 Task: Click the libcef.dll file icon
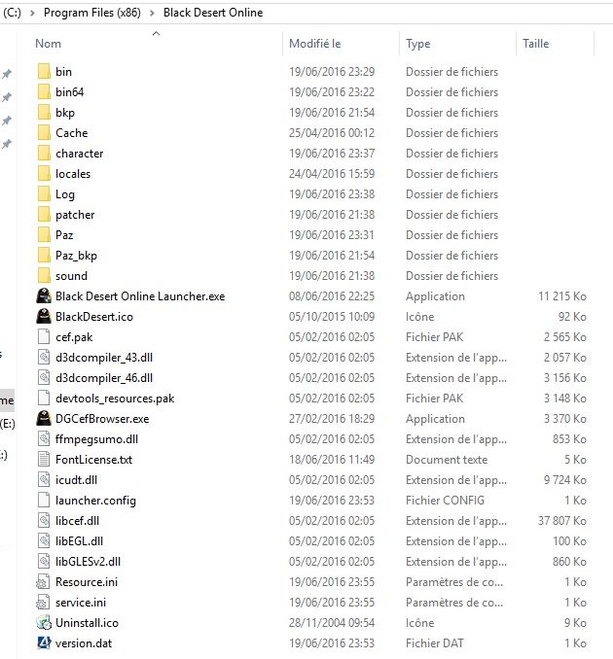(43, 521)
